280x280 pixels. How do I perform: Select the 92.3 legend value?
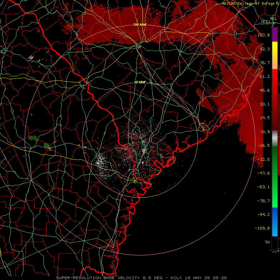[x=265, y=49]
